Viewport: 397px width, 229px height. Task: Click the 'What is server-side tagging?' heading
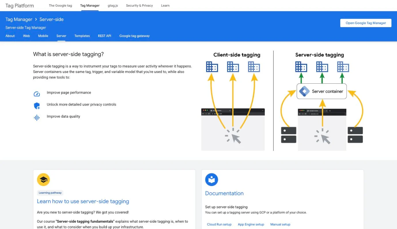68,54
